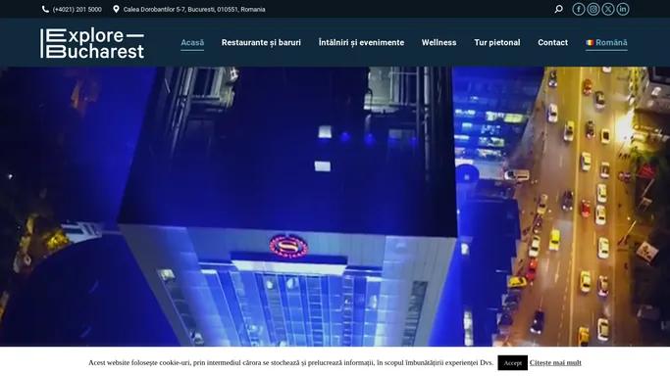Click the Explore Bucharest logo
Screen dimensions: 670x376
point(92,43)
